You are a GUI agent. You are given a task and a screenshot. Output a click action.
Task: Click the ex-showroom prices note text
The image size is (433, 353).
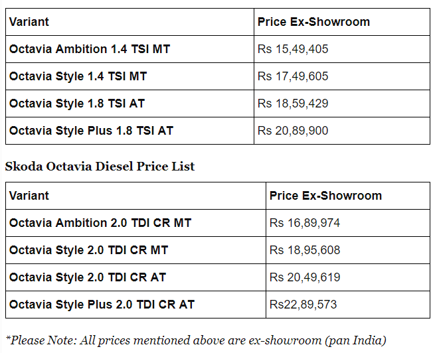pos(196,340)
